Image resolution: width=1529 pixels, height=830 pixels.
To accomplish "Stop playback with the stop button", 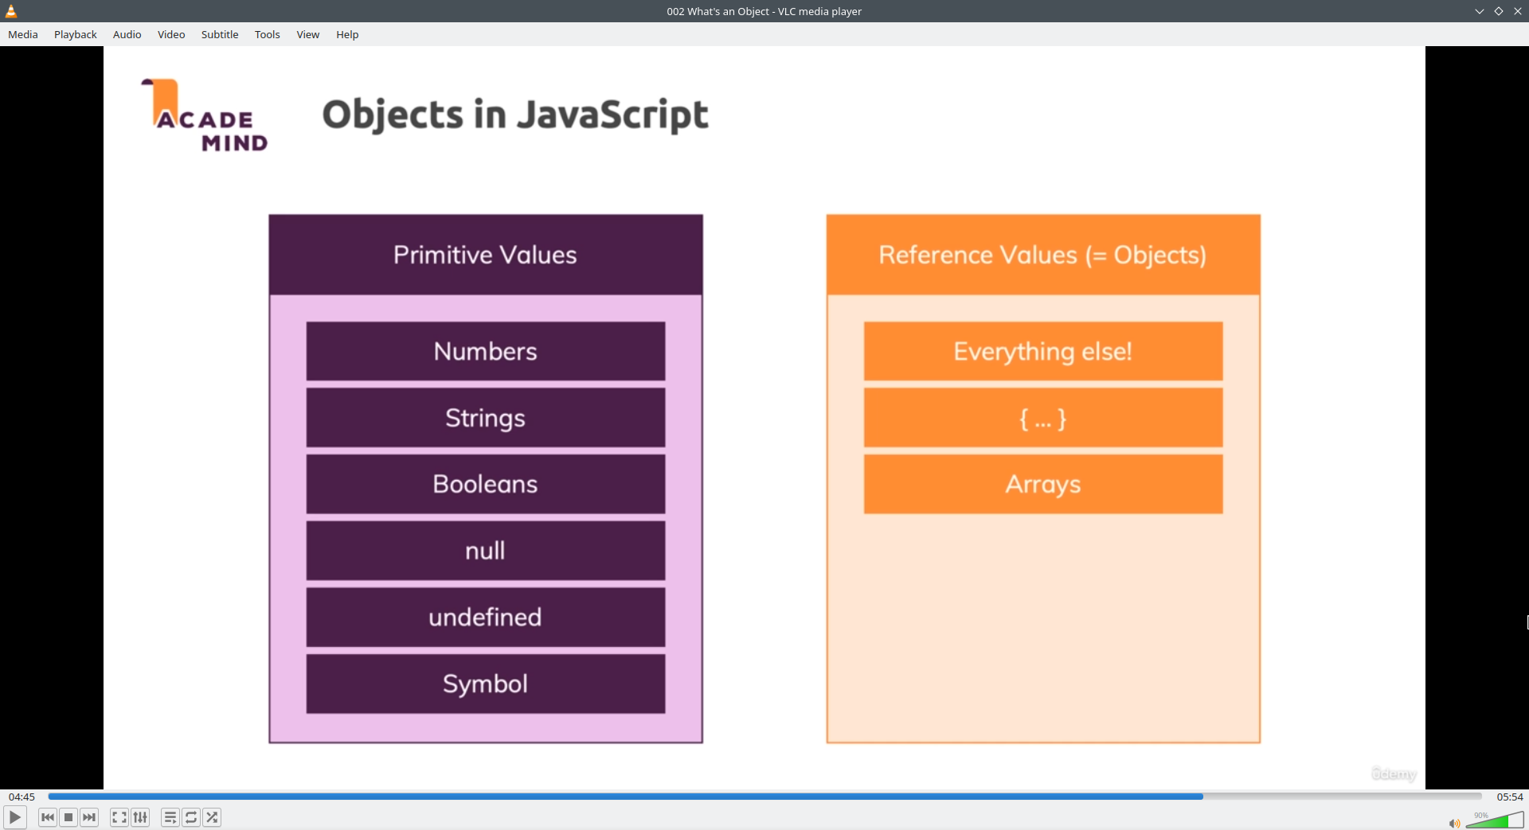I will (68, 817).
